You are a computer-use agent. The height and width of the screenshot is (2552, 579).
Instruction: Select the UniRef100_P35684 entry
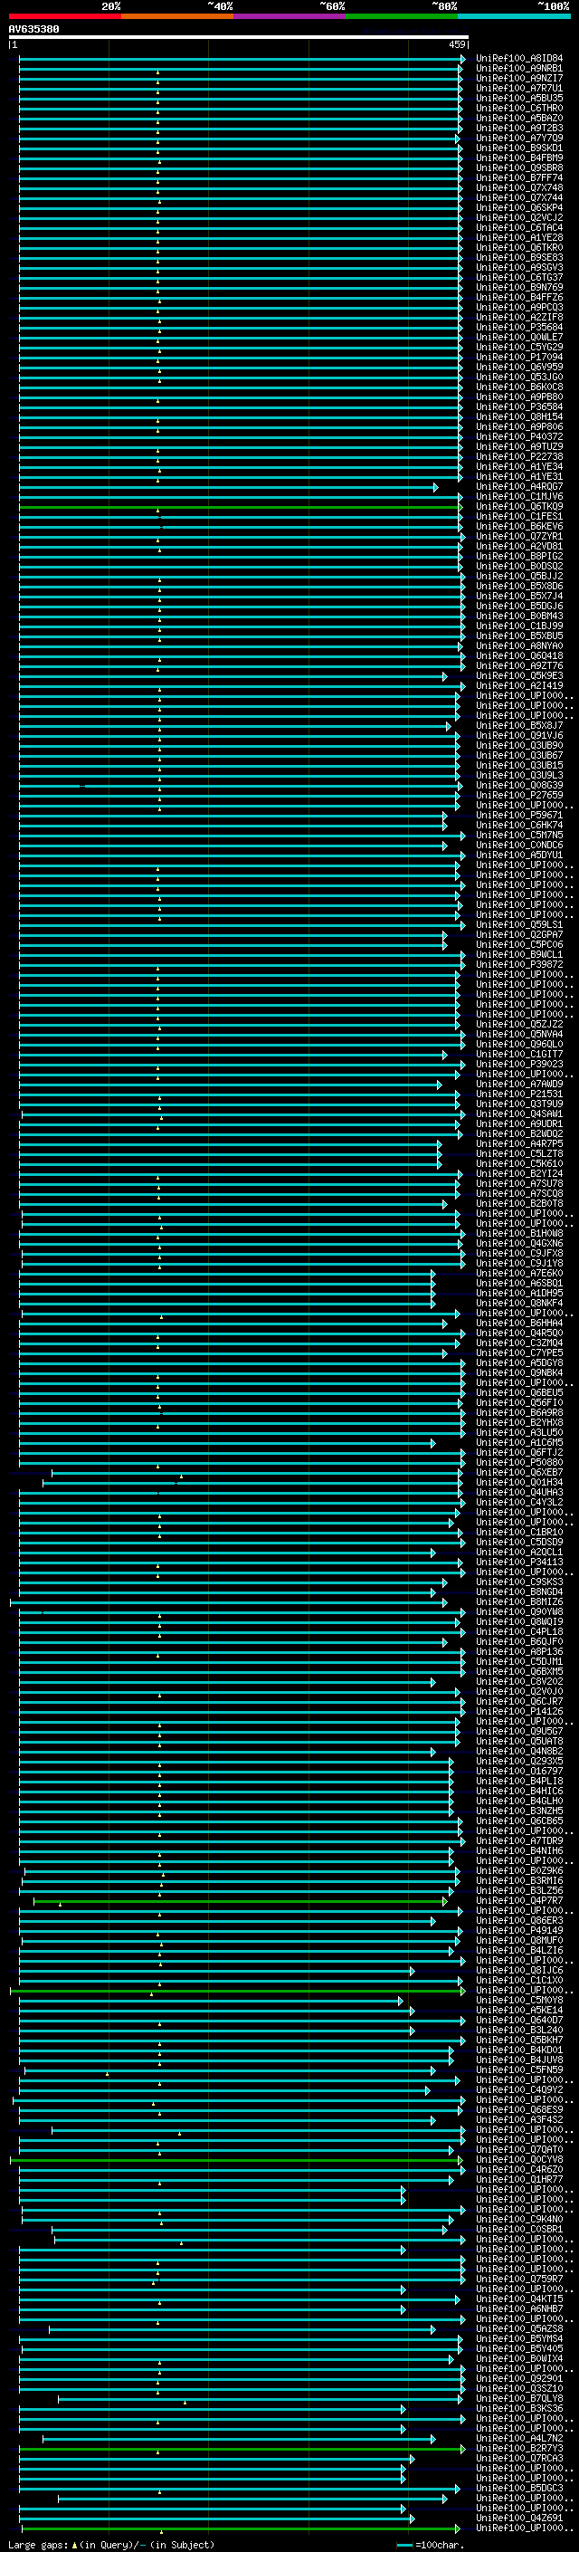(519, 327)
